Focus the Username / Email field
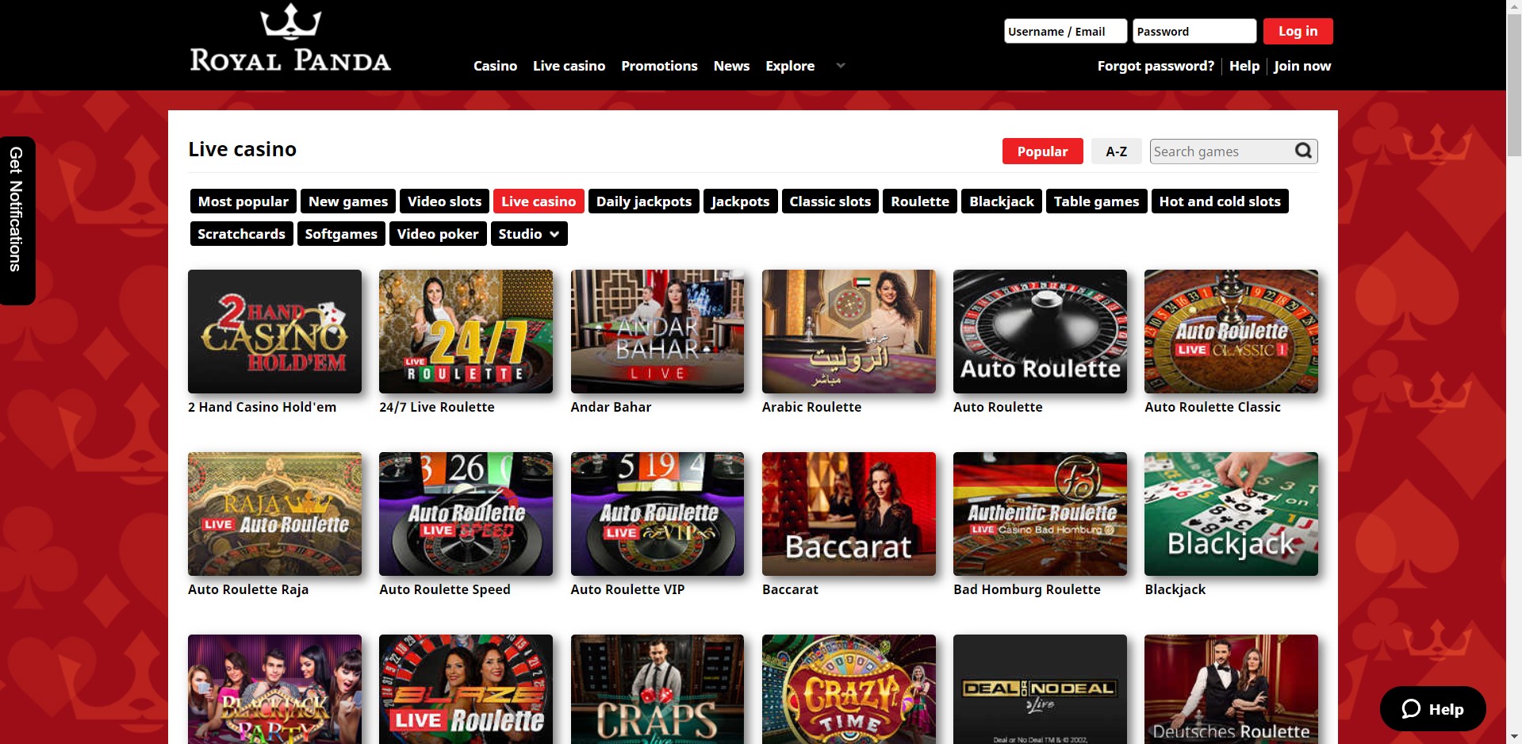1522x744 pixels. (1064, 32)
